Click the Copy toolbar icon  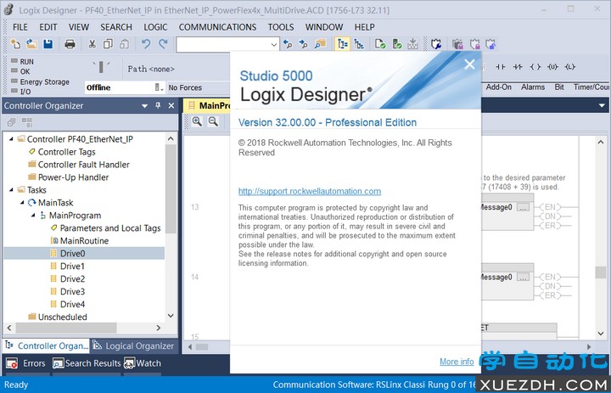pos(108,44)
